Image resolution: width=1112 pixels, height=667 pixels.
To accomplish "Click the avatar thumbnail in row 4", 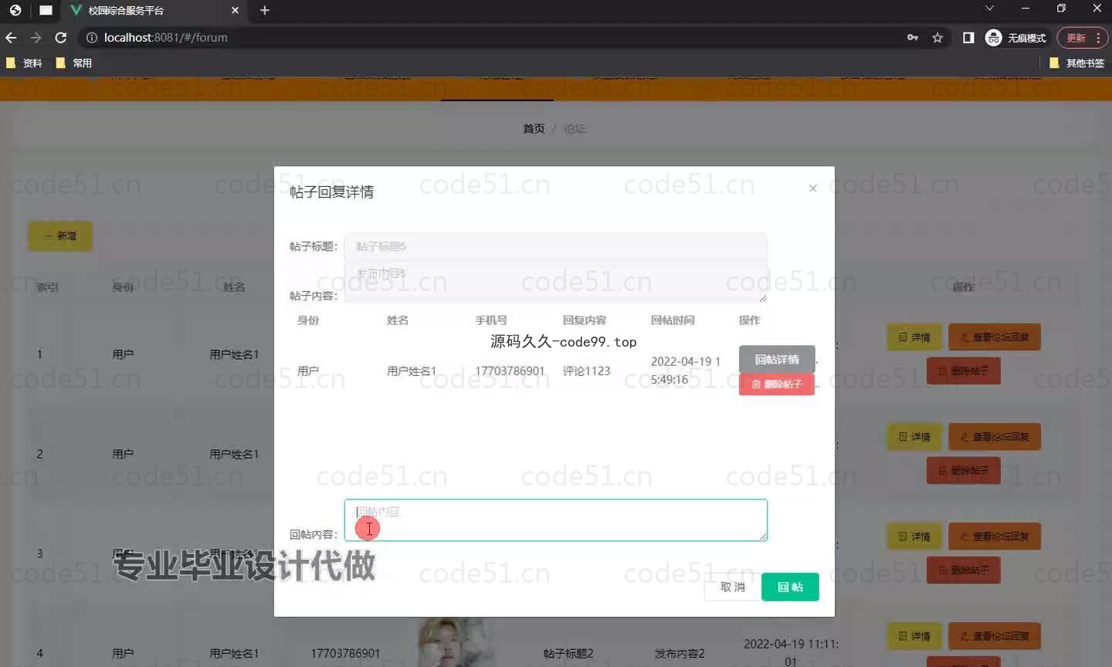I will [x=456, y=642].
